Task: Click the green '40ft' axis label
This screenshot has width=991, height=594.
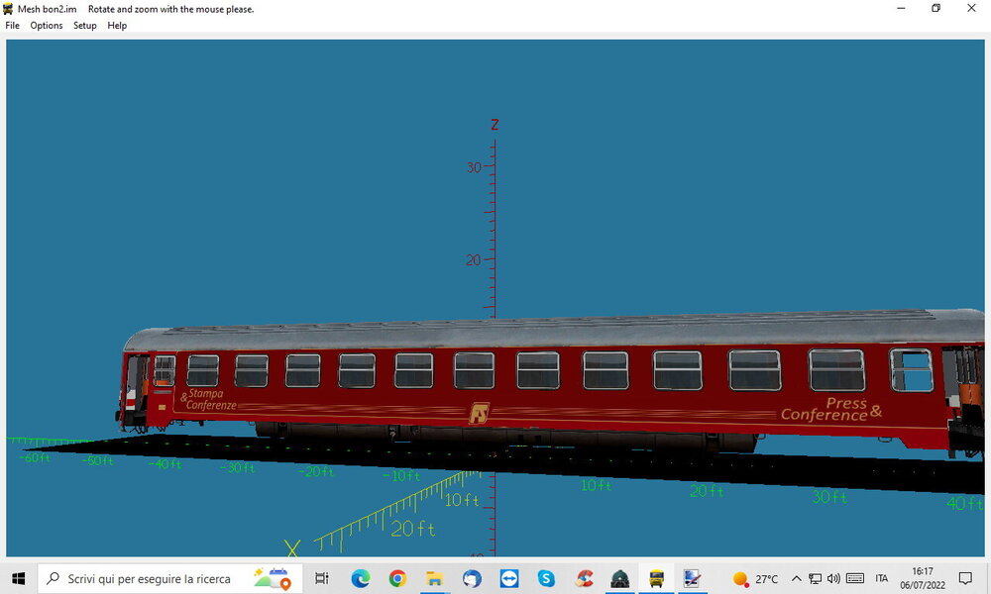Action: pyautogui.click(x=964, y=504)
